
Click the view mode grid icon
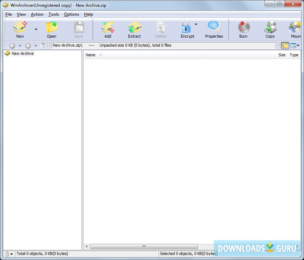[293, 46]
